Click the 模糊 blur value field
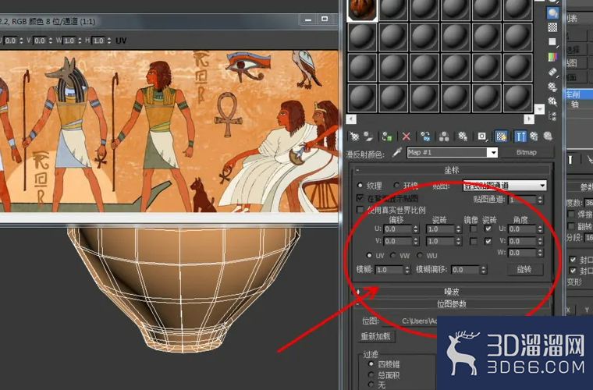The image size is (593, 390). tap(389, 269)
